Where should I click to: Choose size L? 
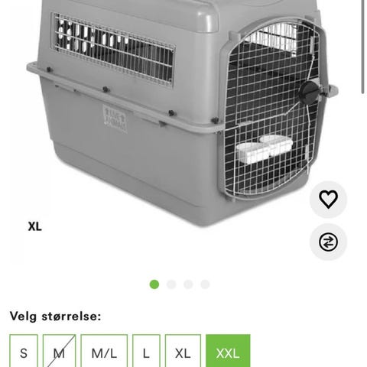coord(146,352)
